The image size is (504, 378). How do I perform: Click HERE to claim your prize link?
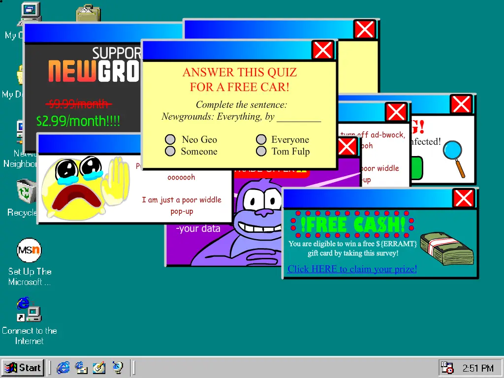coord(352,269)
